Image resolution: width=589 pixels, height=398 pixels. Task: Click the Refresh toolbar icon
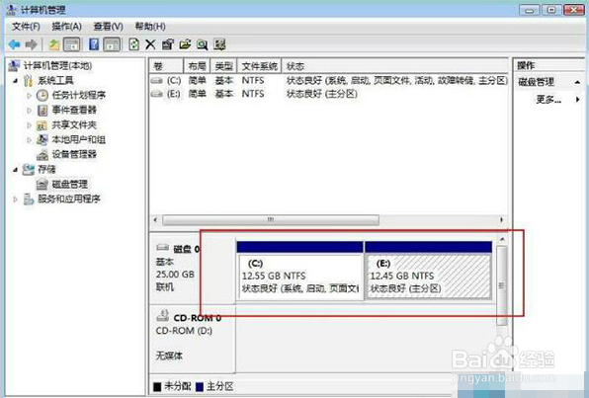point(134,44)
